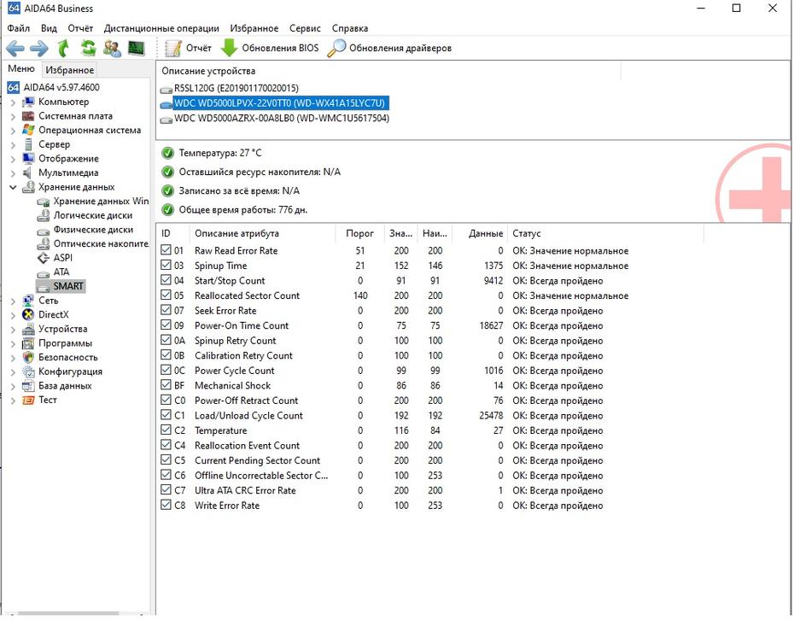Select the Компьютер icon in tree
The height and width of the screenshot is (620, 794).
click(28, 102)
